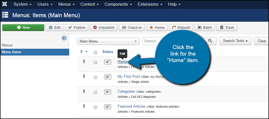Viewport: 269px width, 119px height.
Task: Open the Featured Articles item link
Action: tap(132, 106)
